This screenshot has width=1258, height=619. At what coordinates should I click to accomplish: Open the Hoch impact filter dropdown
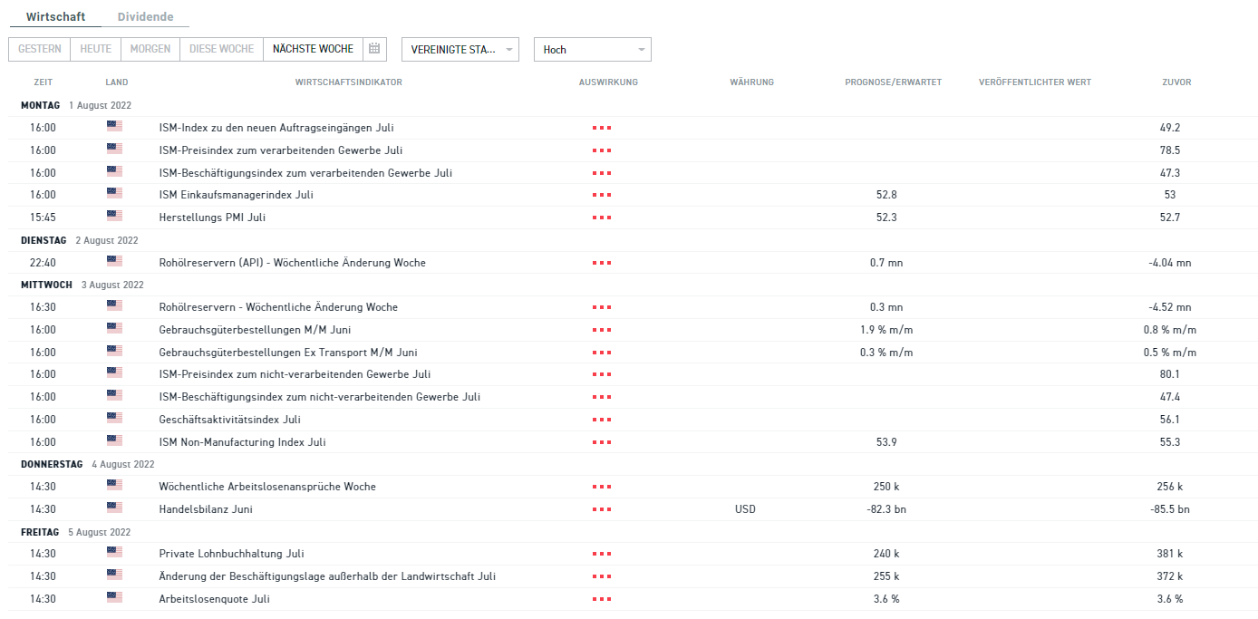(593, 49)
